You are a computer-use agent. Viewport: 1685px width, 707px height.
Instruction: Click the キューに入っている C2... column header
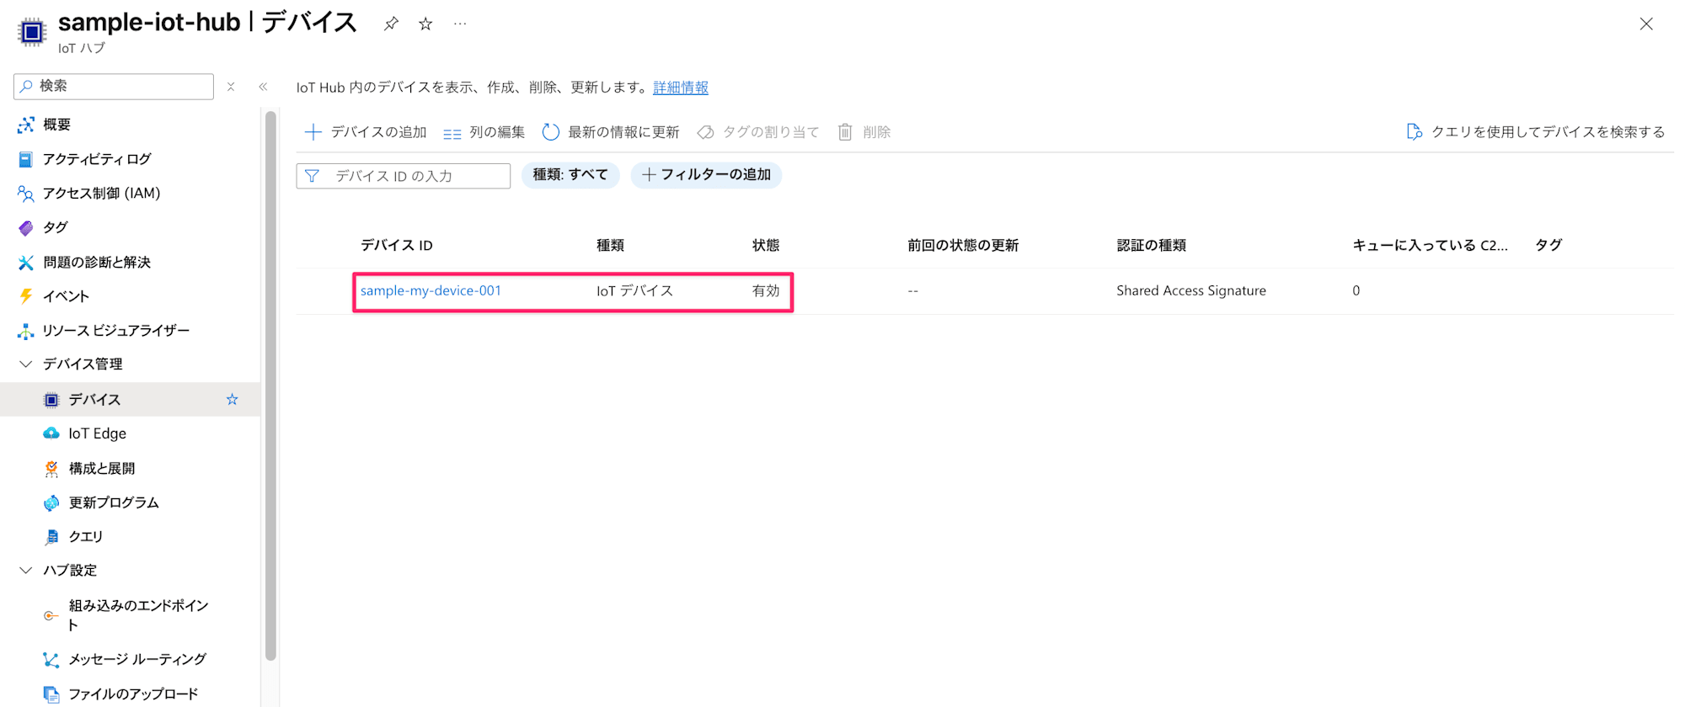pos(1430,245)
